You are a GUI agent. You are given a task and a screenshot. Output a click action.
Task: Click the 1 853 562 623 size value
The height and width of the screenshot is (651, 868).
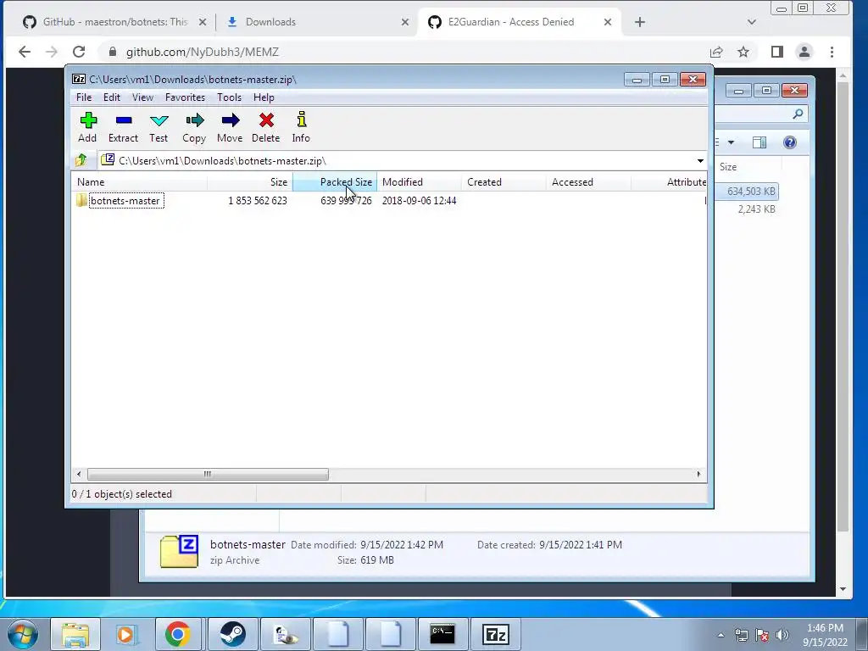coord(258,200)
